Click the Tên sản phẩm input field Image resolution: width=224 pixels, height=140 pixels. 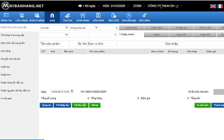(54, 44)
